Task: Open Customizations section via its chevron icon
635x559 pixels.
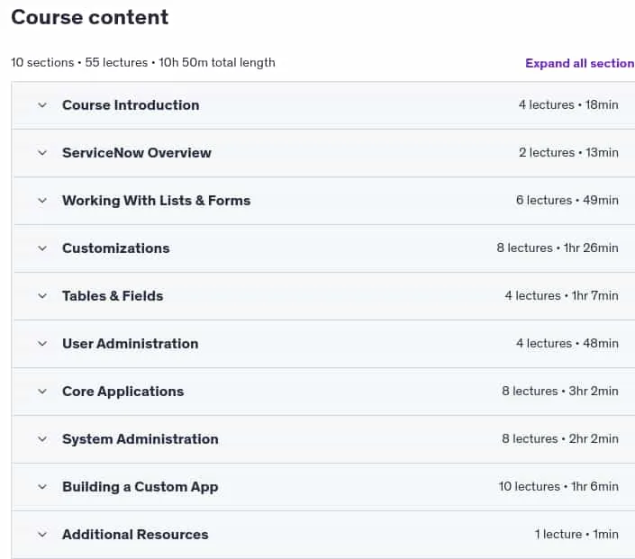Action: pyautogui.click(x=42, y=248)
